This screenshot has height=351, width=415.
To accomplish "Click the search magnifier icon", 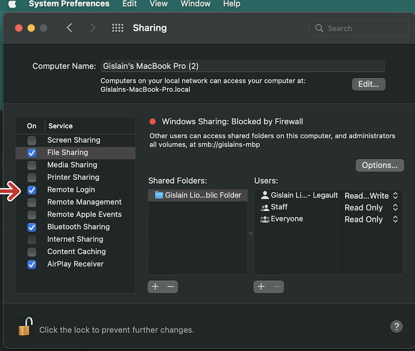I will 319,28.
